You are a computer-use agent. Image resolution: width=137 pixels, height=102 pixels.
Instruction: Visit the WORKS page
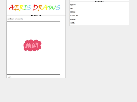coord(73,19)
